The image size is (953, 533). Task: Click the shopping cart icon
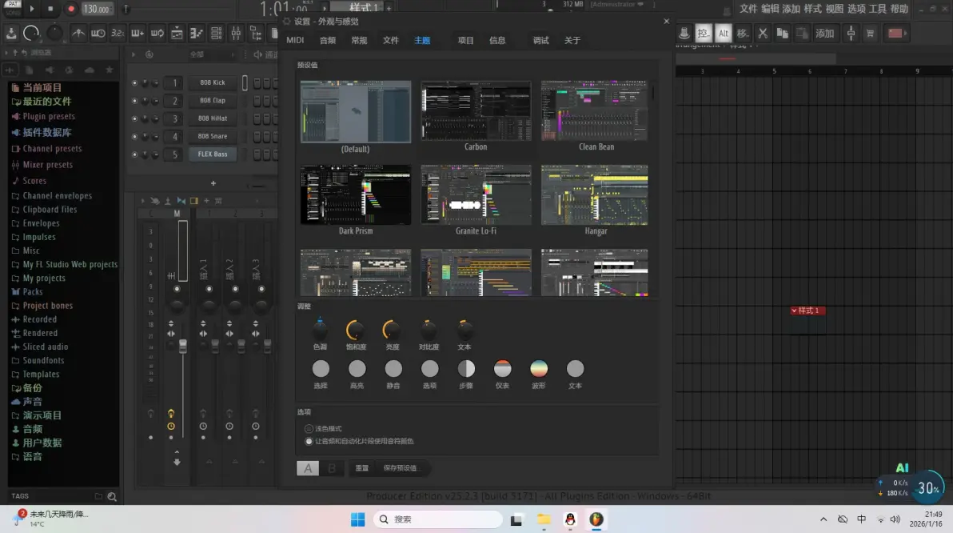[871, 34]
